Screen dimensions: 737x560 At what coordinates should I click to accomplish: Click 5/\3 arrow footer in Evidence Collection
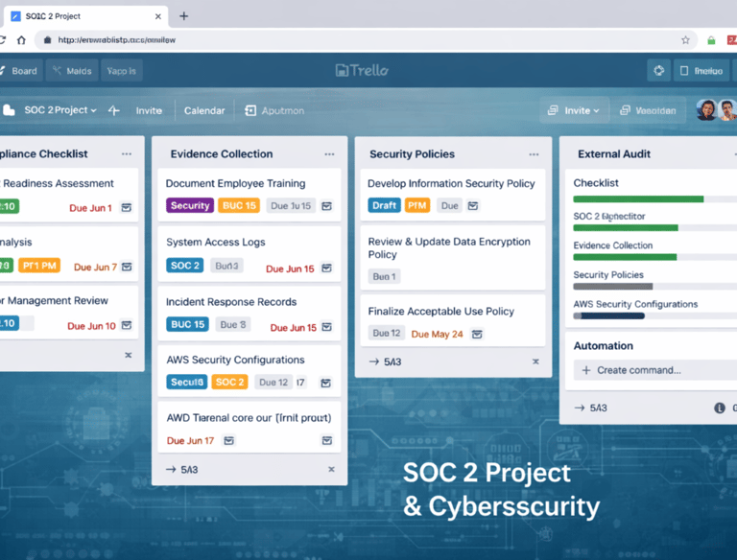(x=182, y=469)
